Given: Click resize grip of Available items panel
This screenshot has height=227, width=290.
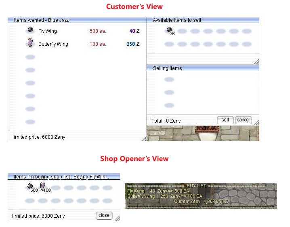Looking at the screenshot, I should point(256,62).
